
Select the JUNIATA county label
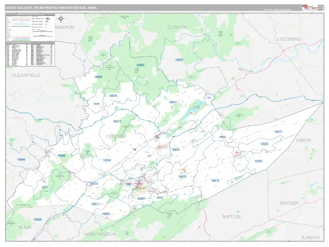pyautogui.click(x=310, y=238)
